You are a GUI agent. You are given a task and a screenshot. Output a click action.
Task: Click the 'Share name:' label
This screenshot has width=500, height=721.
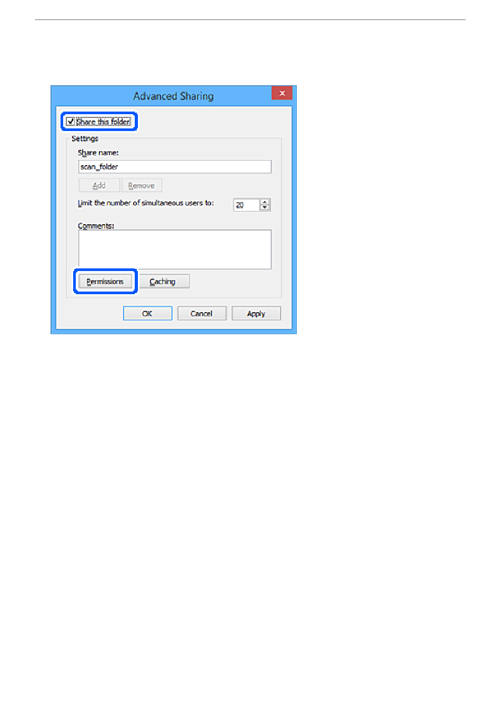tap(98, 153)
